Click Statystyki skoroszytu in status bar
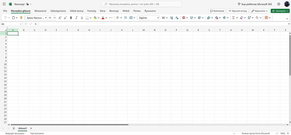The width and height of the screenshot is (291, 135). pyautogui.click(x=15, y=133)
